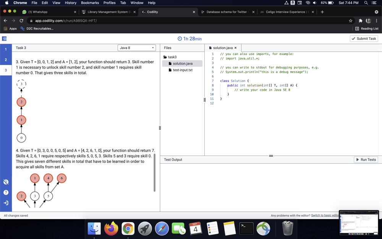Close the Codility browser tab

194,12
